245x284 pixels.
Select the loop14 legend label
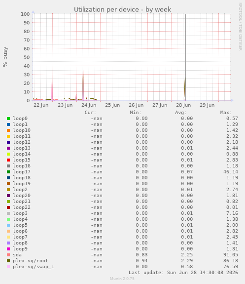[22, 154]
